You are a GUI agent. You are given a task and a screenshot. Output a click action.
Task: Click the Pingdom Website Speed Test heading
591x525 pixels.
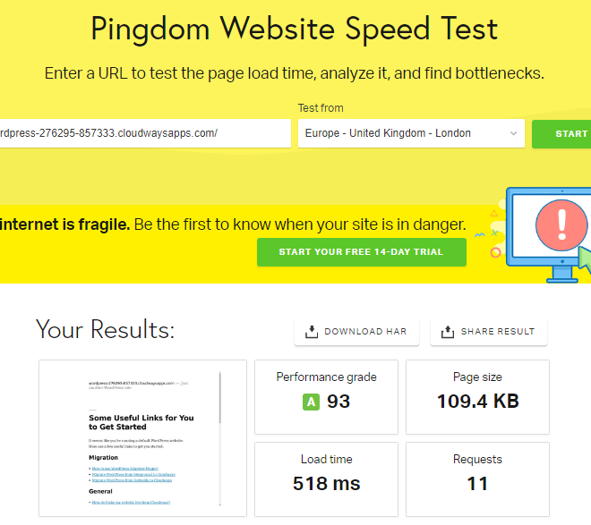click(x=295, y=30)
